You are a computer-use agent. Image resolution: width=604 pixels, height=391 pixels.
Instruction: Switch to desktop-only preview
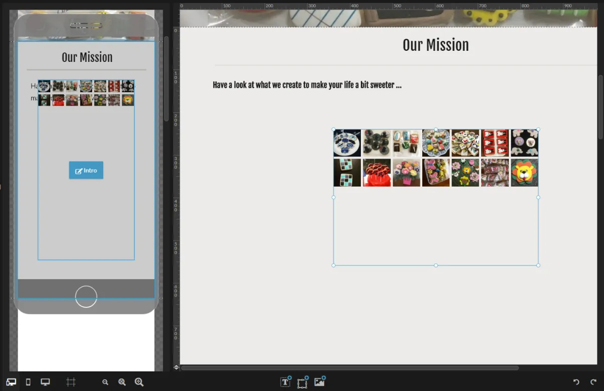click(x=45, y=382)
